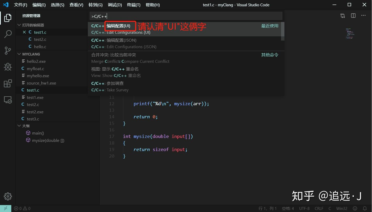The width and height of the screenshot is (372, 212).
Task: Open test2.exe in file explorer
Action: (x=35, y=112)
